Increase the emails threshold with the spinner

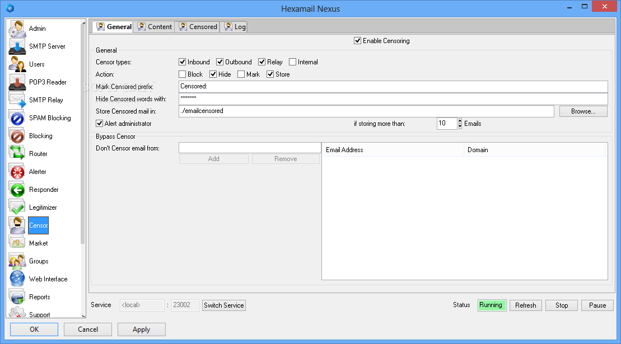coord(460,121)
